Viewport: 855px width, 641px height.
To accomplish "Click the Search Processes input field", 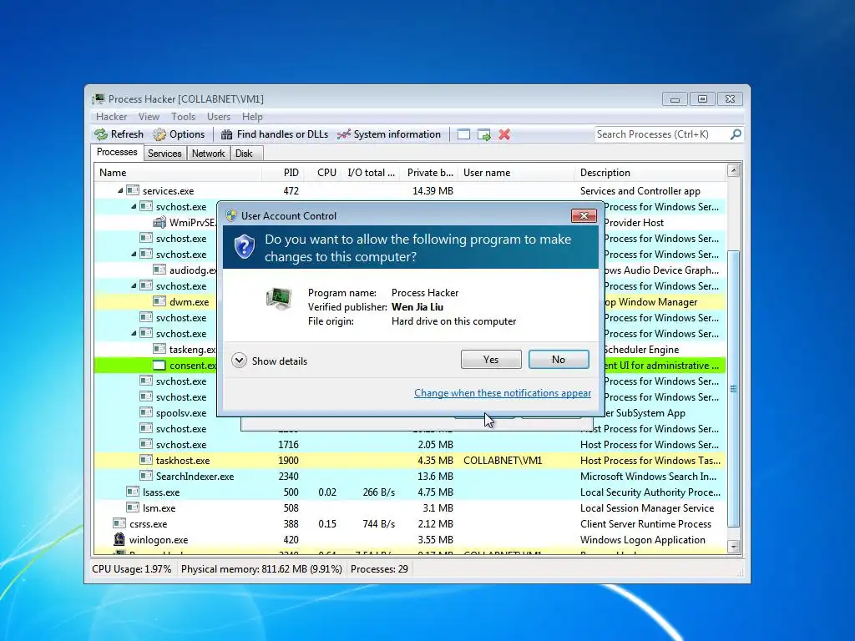I will point(662,134).
